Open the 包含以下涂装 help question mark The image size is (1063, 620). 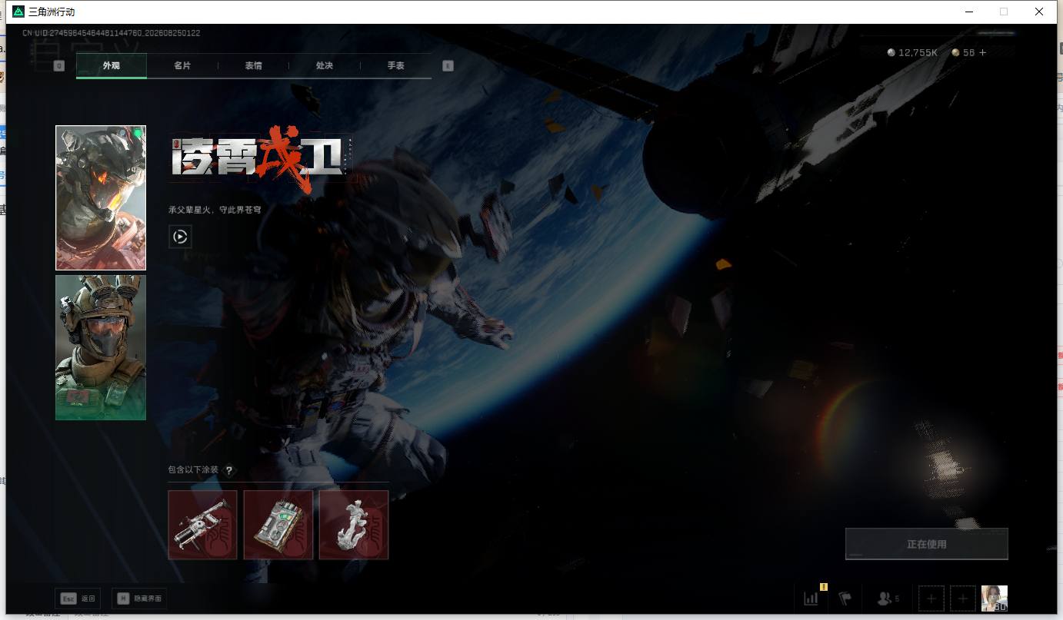pyautogui.click(x=228, y=470)
